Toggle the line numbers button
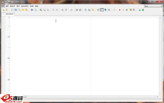This screenshot has height=103, width=164. (102, 10)
